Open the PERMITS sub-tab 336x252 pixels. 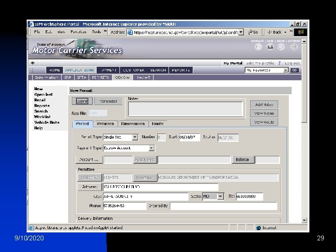100,77
